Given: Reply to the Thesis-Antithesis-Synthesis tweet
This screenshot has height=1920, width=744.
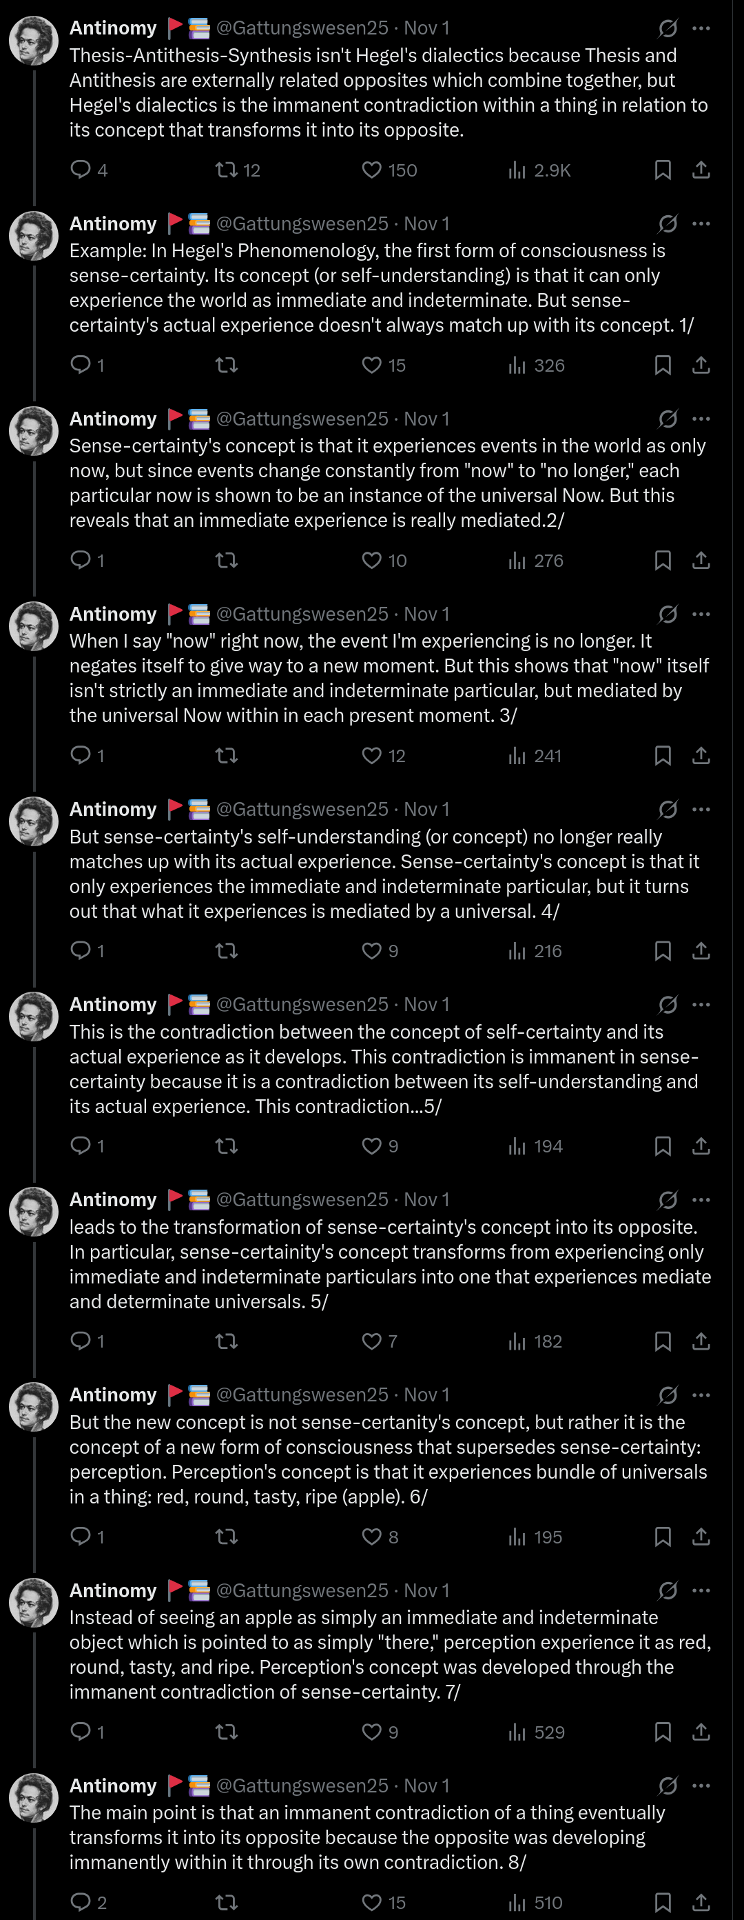Looking at the screenshot, I should click(x=81, y=170).
